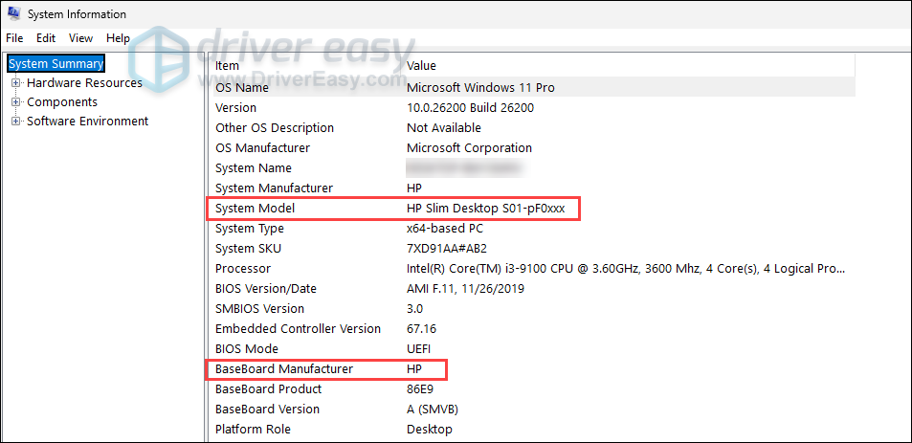
Task: Open the Edit menu
Action: [46, 38]
